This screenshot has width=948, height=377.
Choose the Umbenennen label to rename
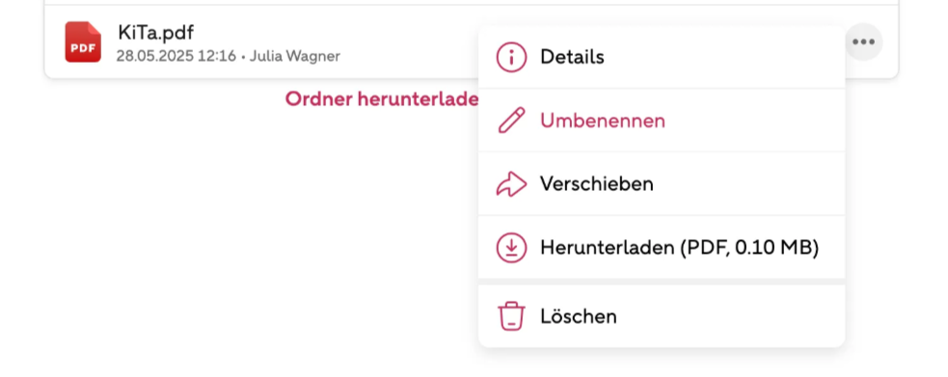[x=603, y=121]
